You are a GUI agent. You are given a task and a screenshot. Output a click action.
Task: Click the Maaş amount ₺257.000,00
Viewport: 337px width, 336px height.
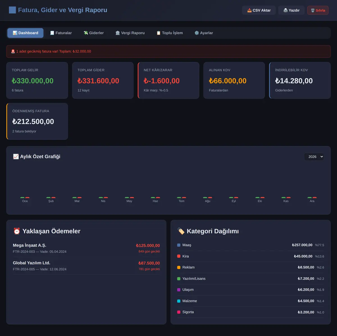click(x=302, y=245)
